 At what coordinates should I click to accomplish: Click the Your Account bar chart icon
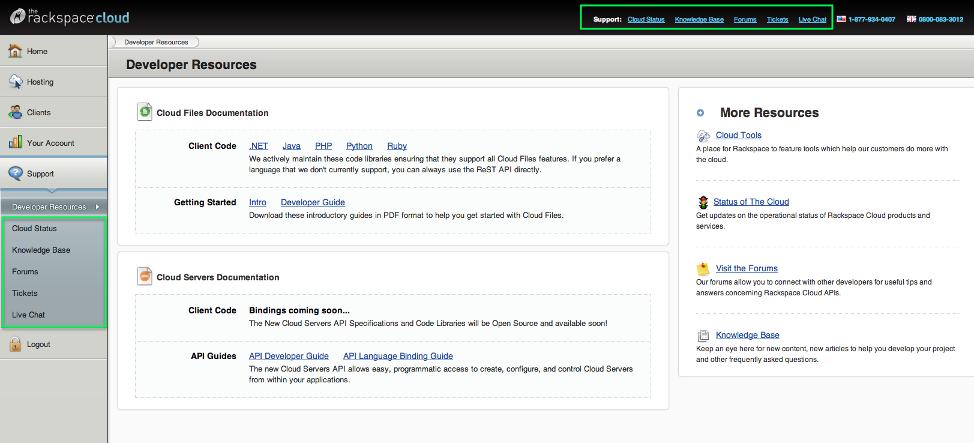15,143
